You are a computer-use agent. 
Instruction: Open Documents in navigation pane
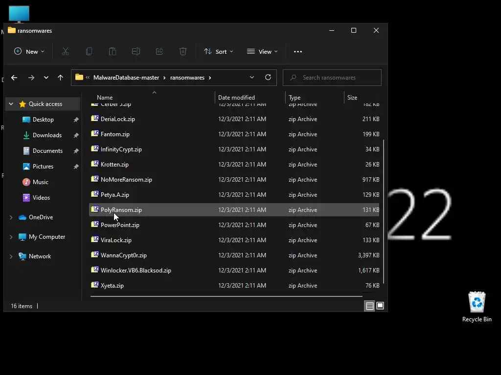pos(47,151)
